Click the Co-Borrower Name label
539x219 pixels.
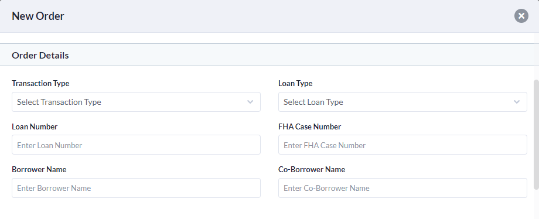click(312, 169)
